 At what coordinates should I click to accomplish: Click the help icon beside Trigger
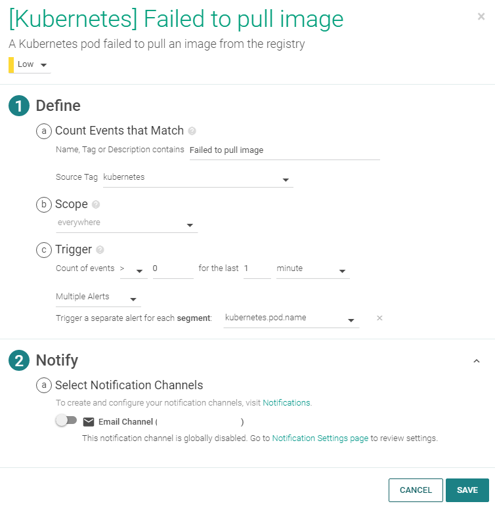pyautogui.click(x=100, y=249)
